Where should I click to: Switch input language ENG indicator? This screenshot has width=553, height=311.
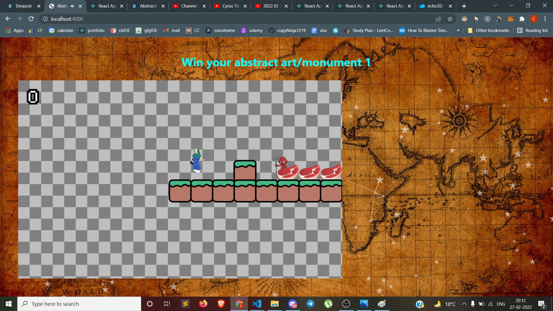click(x=501, y=304)
